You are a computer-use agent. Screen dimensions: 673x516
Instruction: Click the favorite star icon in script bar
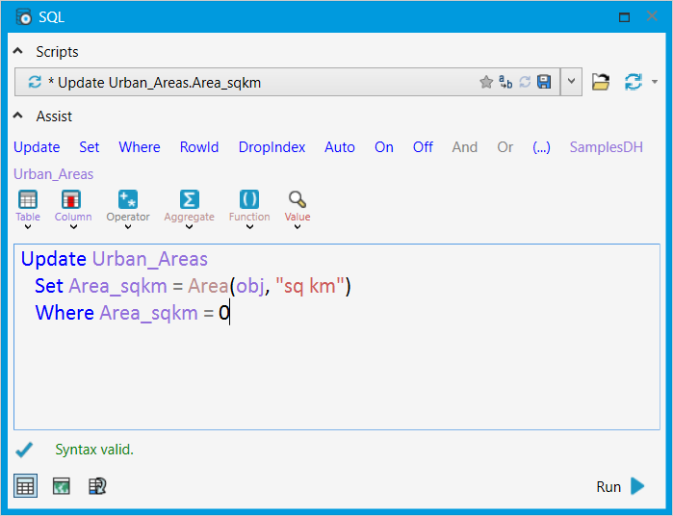click(x=486, y=82)
